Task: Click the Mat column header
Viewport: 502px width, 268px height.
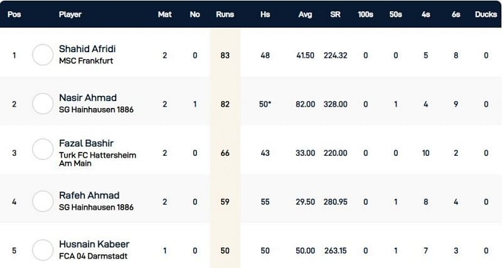Action: coord(164,14)
